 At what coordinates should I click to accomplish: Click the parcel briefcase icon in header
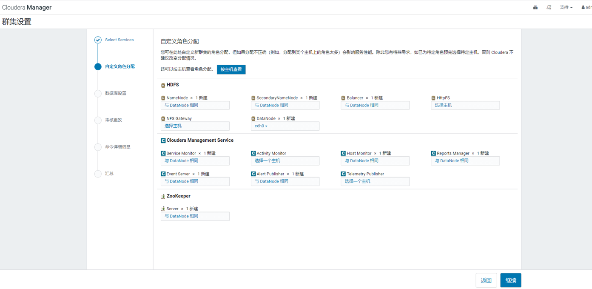[x=535, y=7]
